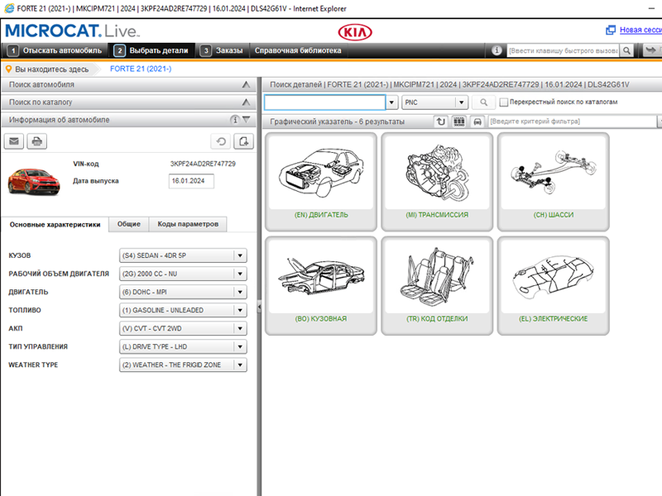Open the ТОПЛИВО gasoline dropdown

pos(183,310)
